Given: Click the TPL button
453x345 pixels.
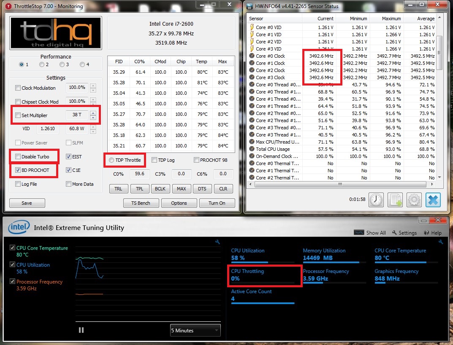Looking at the screenshot, I should tap(140, 189).
